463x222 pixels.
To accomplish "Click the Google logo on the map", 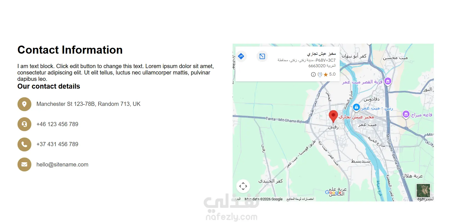I will tap(334, 192).
